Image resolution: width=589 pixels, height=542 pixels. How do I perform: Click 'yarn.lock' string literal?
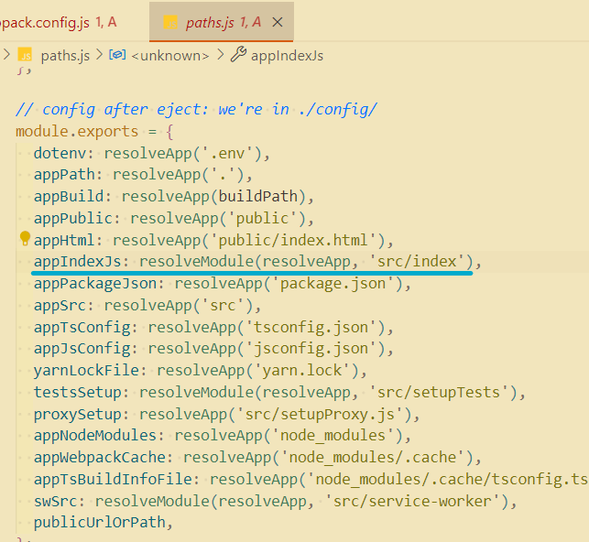(301, 371)
